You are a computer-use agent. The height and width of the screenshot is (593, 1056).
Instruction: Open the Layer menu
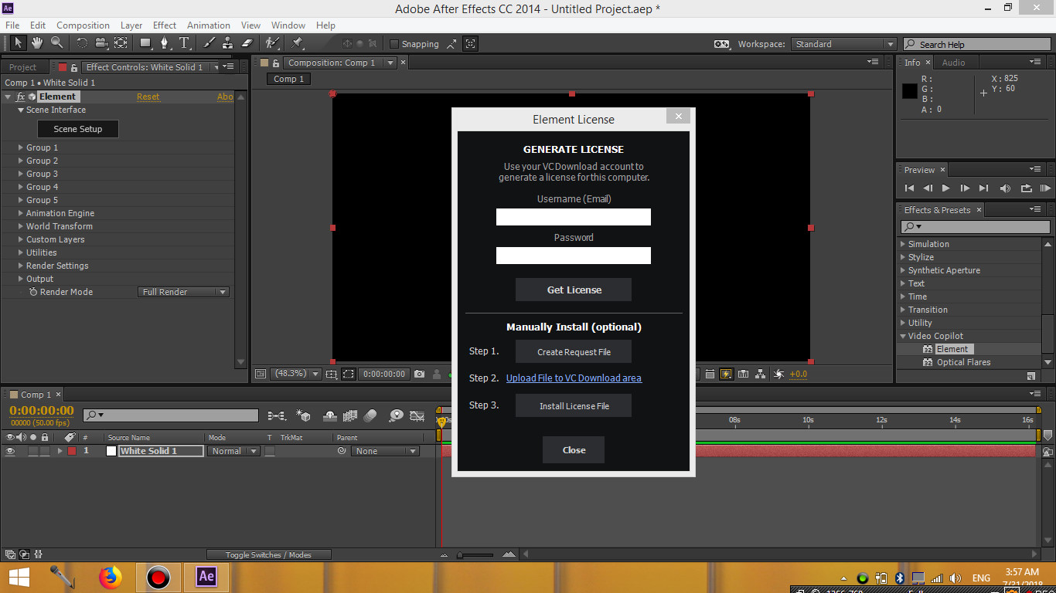point(131,25)
